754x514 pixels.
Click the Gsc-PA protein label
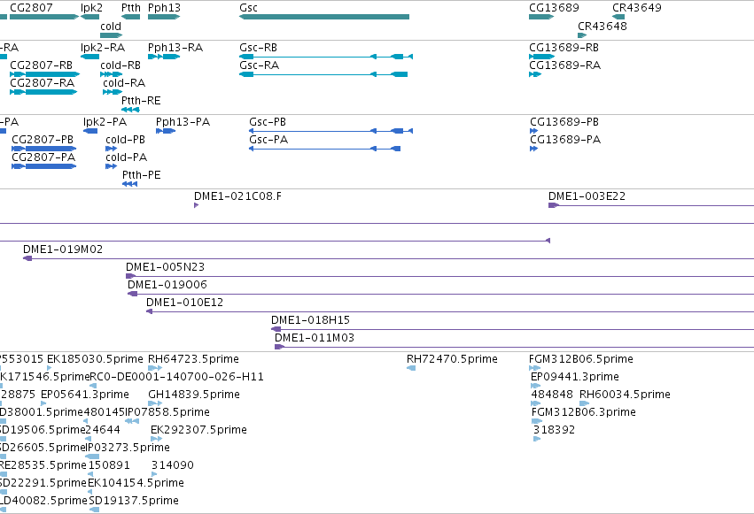tap(268, 140)
